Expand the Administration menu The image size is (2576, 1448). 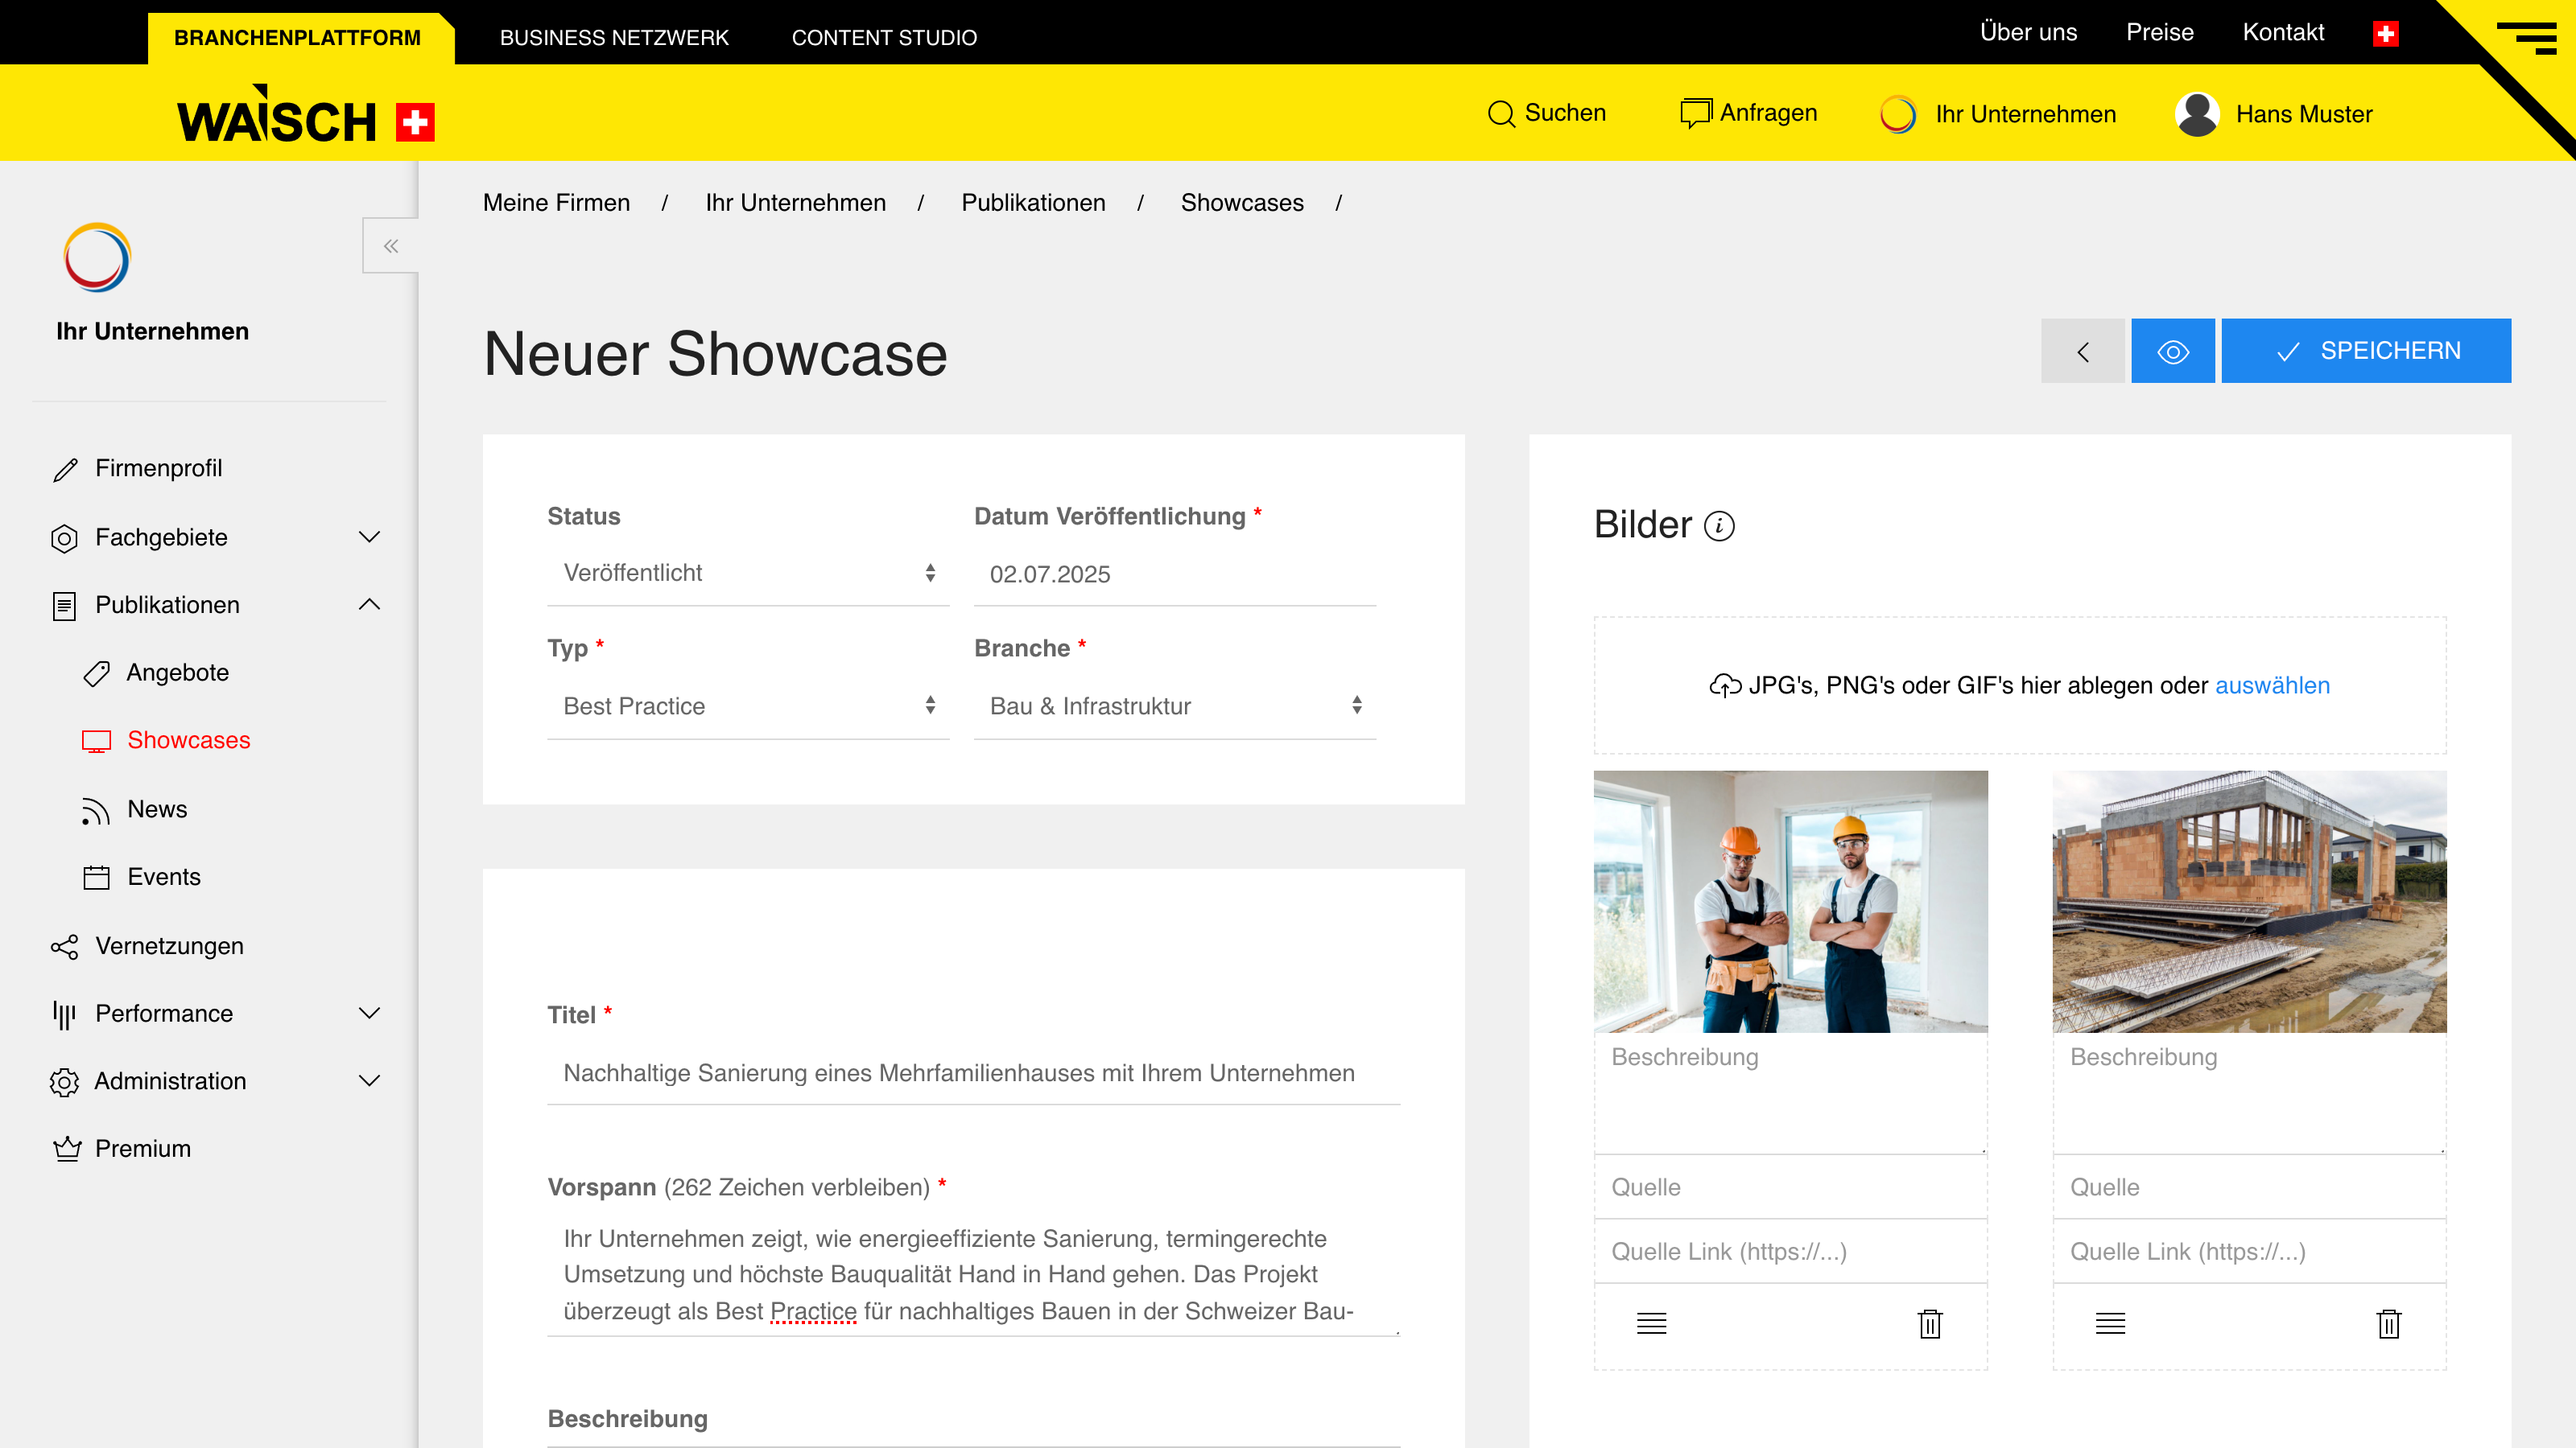369,1081
